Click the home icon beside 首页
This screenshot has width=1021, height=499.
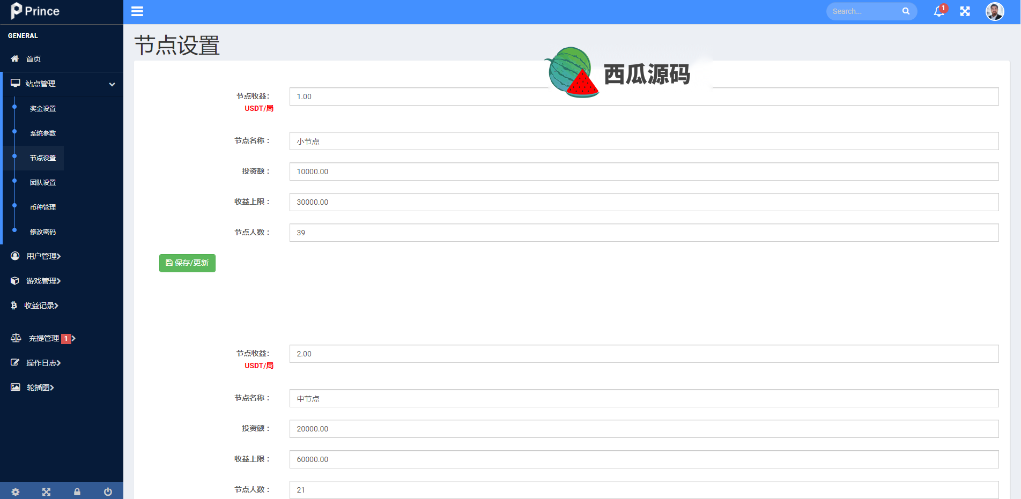(15, 58)
